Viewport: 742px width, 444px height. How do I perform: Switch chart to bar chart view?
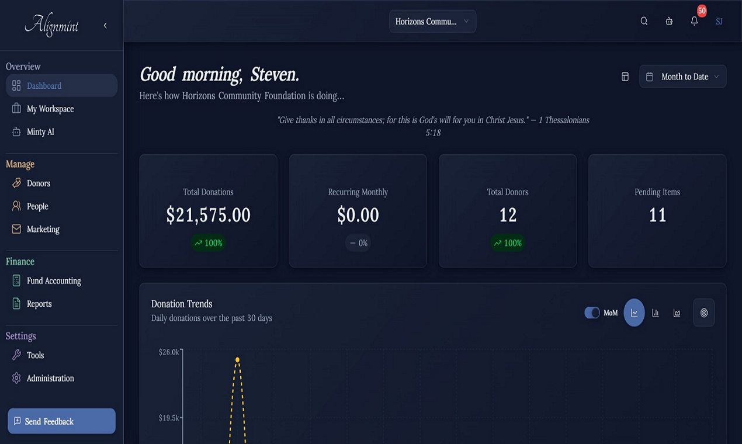pos(656,313)
